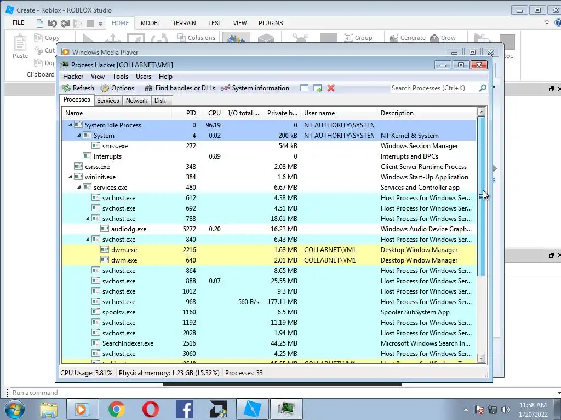Open Opera browser from taskbar
The width and height of the screenshot is (561, 420).
(151, 409)
